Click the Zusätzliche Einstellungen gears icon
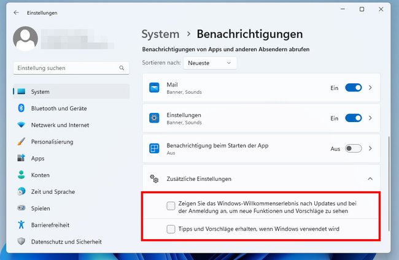This screenshot has width=399, height=260. click(154, 178)
